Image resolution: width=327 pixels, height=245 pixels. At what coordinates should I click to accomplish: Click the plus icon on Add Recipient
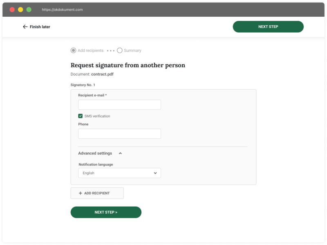pos(81,193)
